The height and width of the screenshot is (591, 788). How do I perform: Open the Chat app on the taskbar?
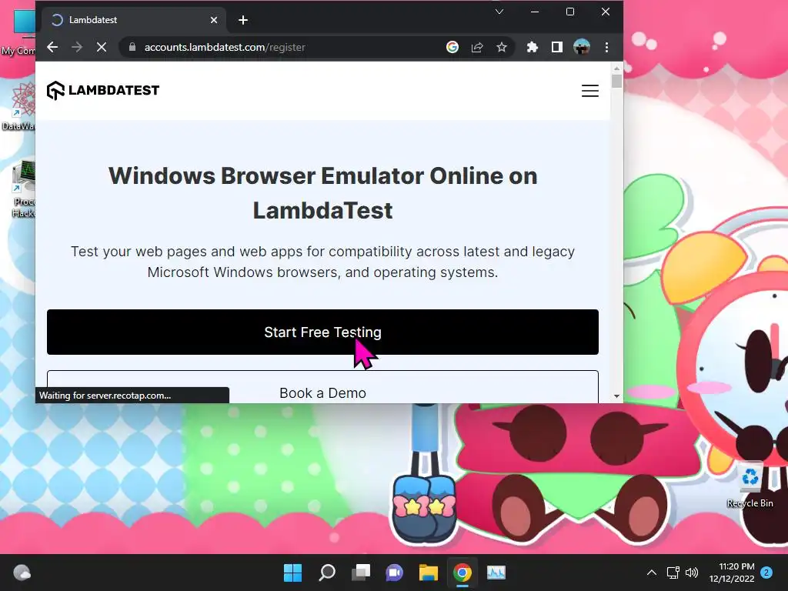coord(395,573)
